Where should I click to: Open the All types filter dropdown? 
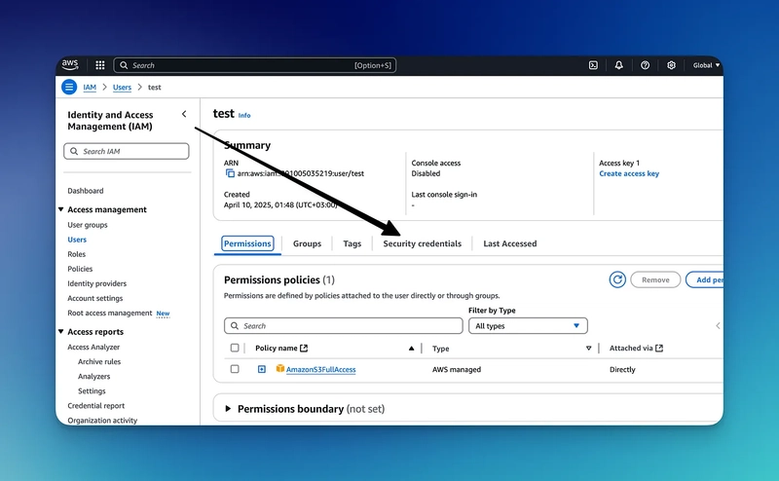coord(528,326)
